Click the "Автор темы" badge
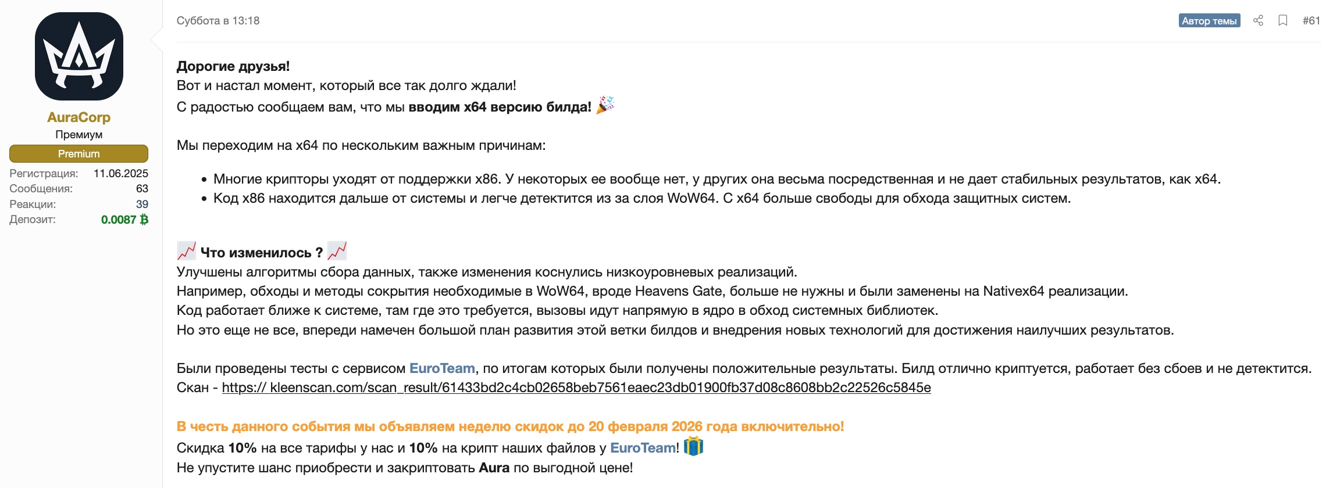Screen dimensions: 1333x488 click(x=1209, y=21)
